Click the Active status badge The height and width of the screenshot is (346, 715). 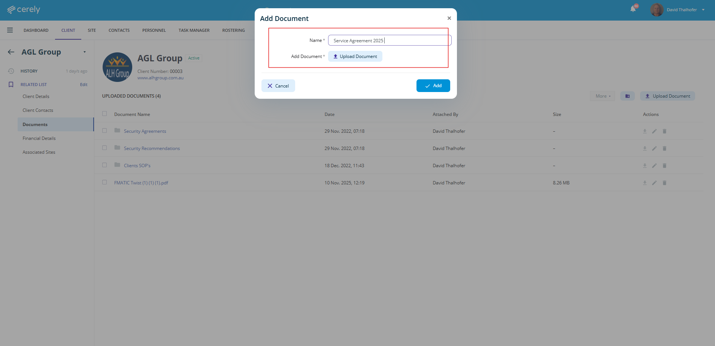[x=194, y=58]
